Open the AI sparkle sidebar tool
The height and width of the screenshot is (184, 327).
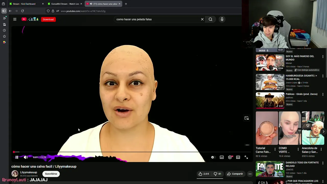pos(4,18)
